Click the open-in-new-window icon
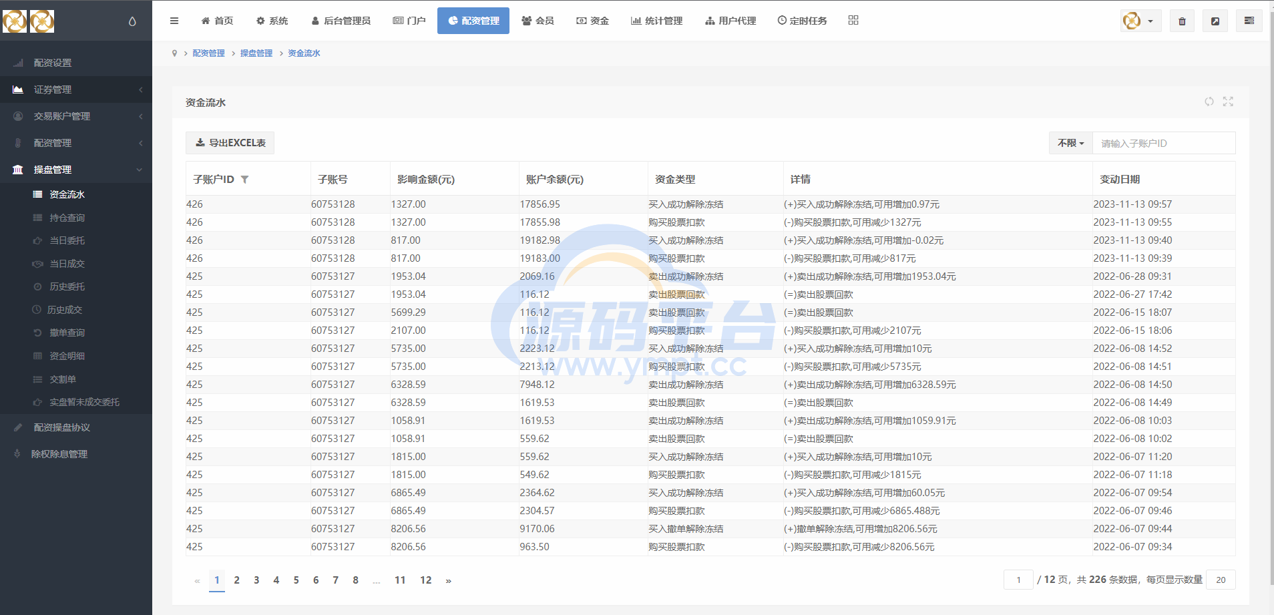The height and width of the screenshot is (615, 1274). (1215, 21)
